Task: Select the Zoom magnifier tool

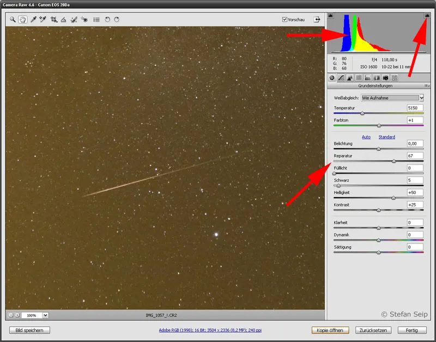Action: 13,20
